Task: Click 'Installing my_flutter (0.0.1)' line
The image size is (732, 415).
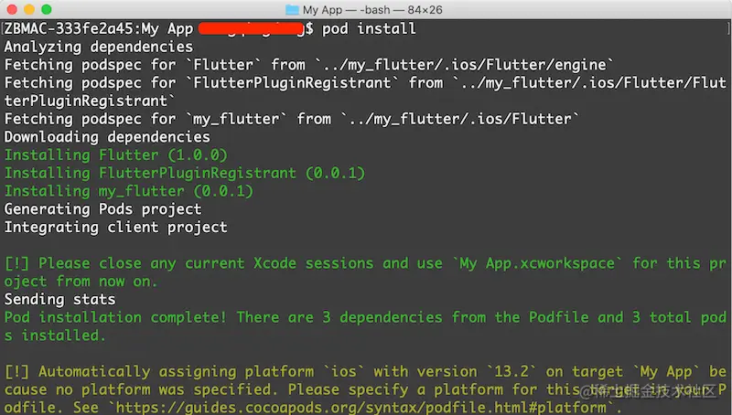Action: [x=128, y=191]
